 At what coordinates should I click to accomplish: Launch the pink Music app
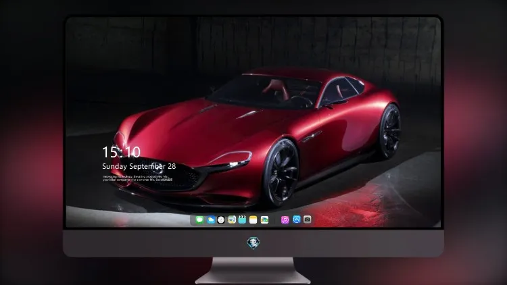click(x=285, y=219)
